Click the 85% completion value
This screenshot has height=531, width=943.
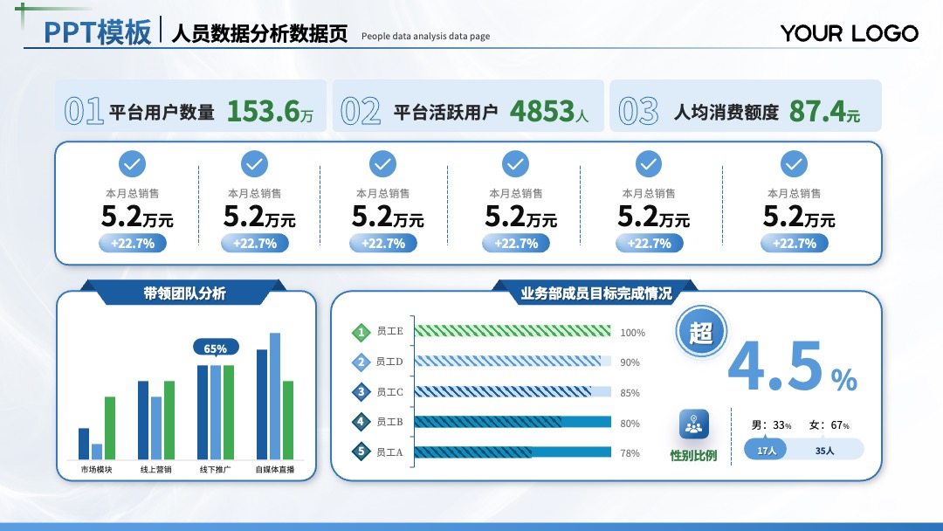(x=630, y=393)
